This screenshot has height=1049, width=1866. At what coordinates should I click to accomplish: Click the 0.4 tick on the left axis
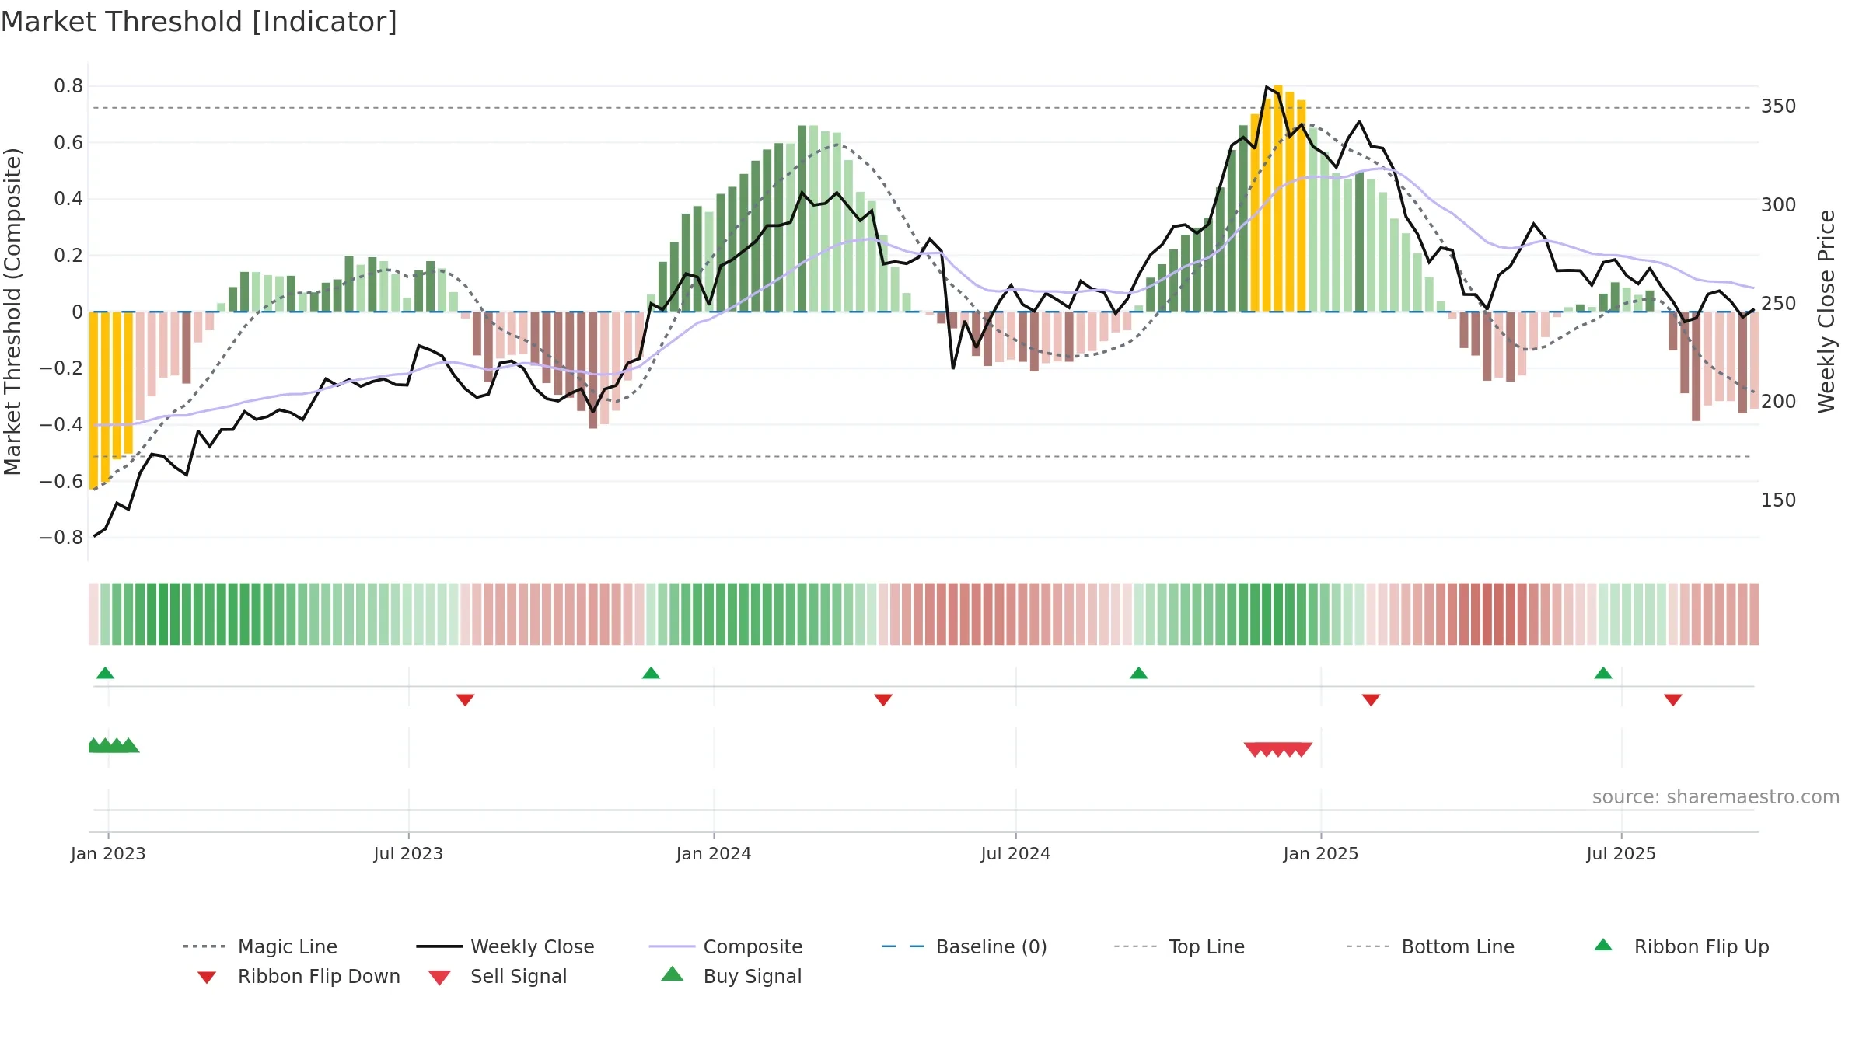[x=68, y=199]
